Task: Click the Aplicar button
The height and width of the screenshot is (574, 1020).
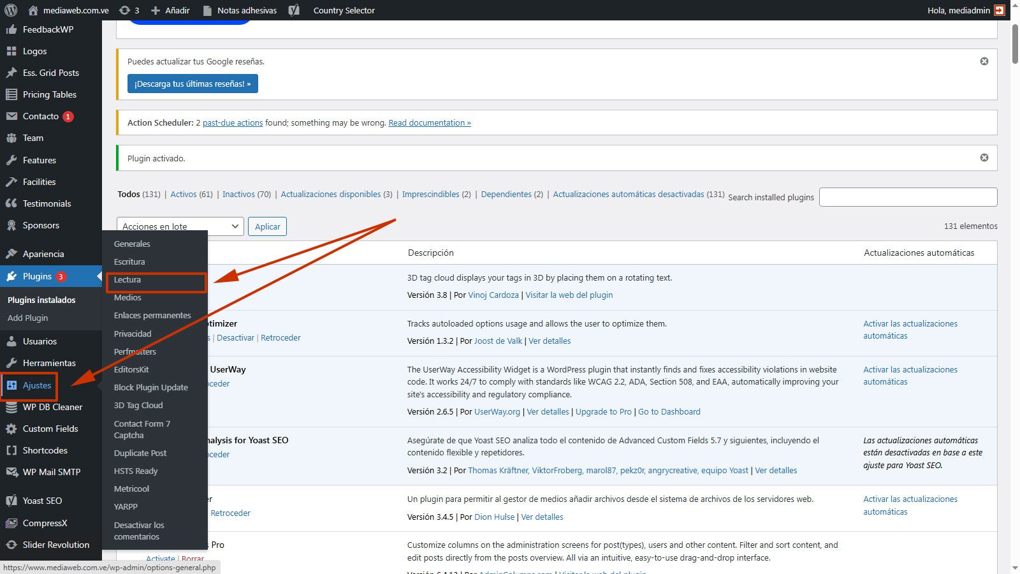Action: pos(268,226)
